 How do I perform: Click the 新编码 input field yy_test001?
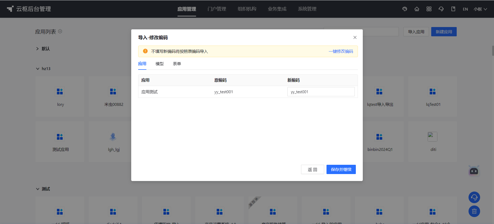click(321, 92)
